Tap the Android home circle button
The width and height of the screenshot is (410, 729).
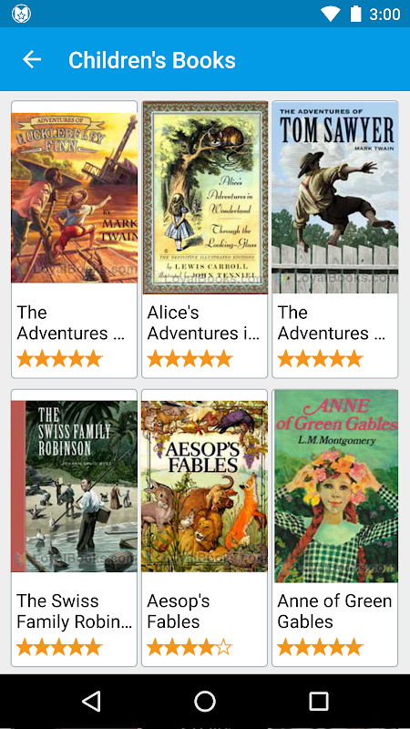point(205,701)
